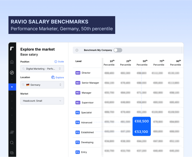Screen dimensions: 192x157
Task: Click the M1 level badge
Action: (x=78, y=102)
